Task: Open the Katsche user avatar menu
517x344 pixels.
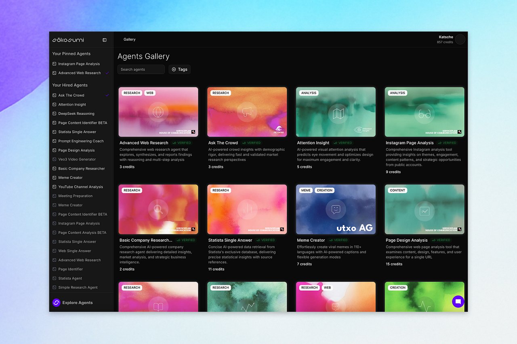Action: point(460,39)
